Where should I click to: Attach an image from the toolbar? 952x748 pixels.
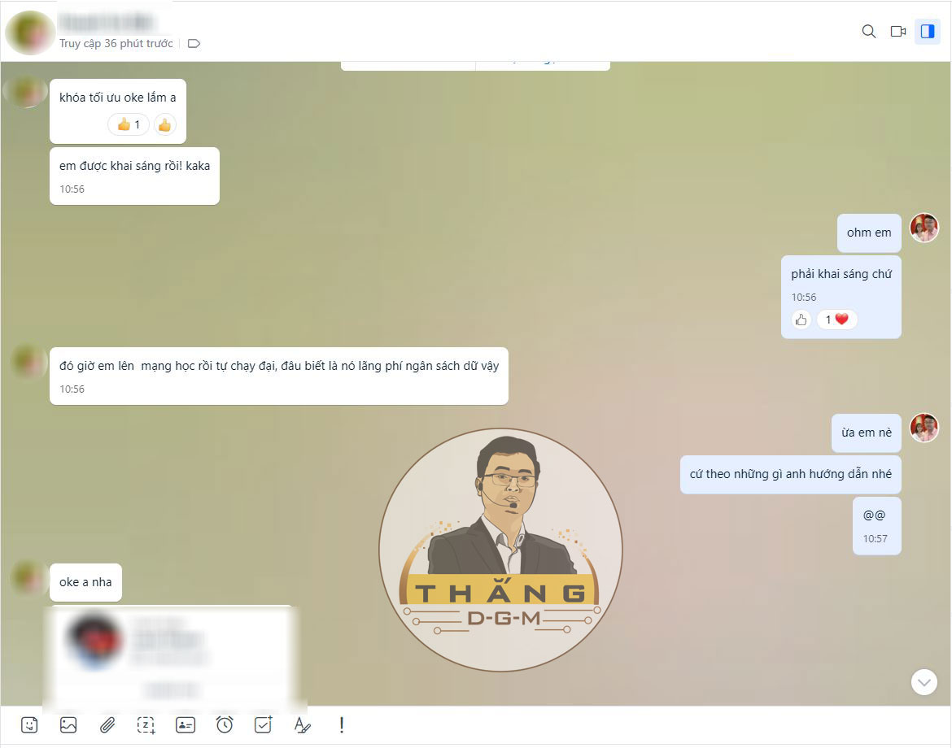[68, 725]
